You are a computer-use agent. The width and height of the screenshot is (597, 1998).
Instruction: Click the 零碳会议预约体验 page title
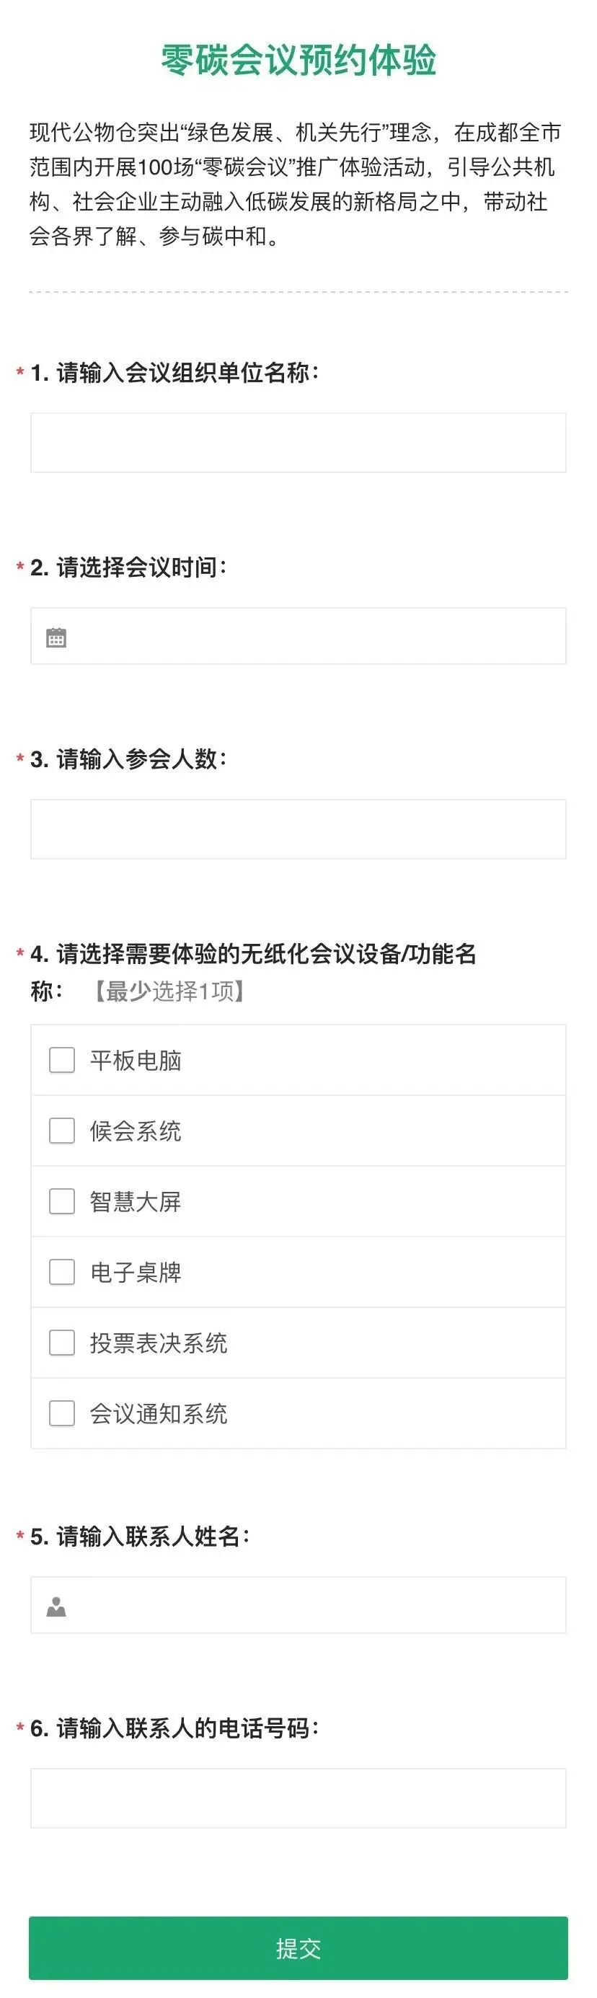[298, 61]
